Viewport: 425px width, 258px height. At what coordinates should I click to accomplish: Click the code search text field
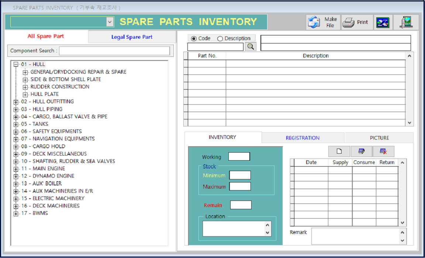click(215, 46)
